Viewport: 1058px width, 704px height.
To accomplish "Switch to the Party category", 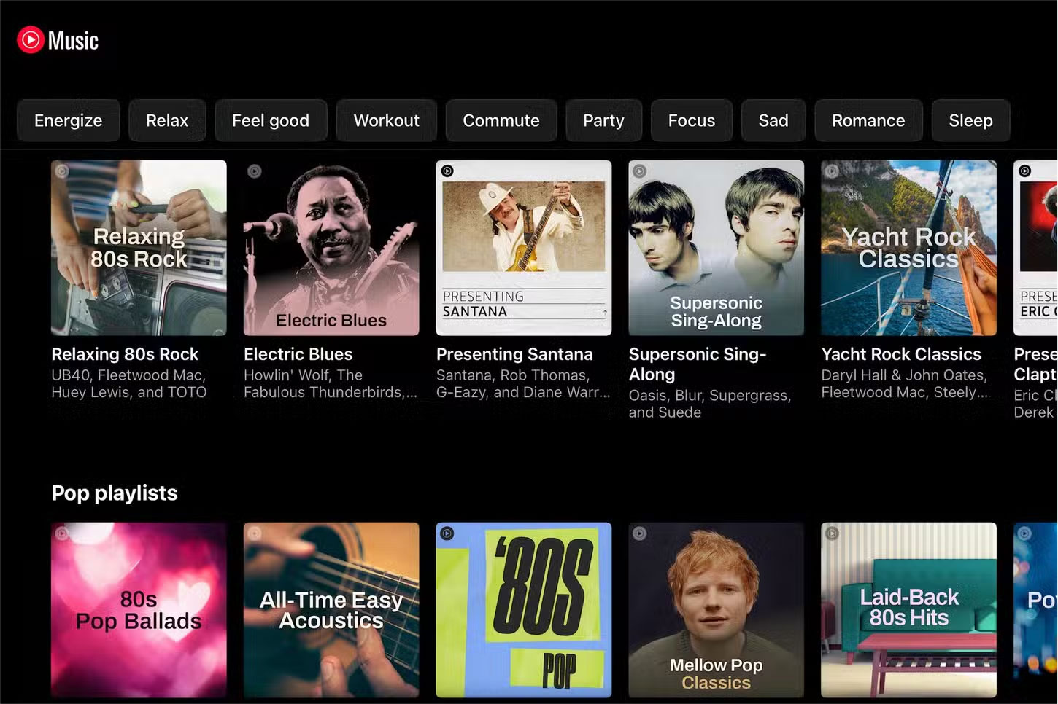I will tap(603, 120).
